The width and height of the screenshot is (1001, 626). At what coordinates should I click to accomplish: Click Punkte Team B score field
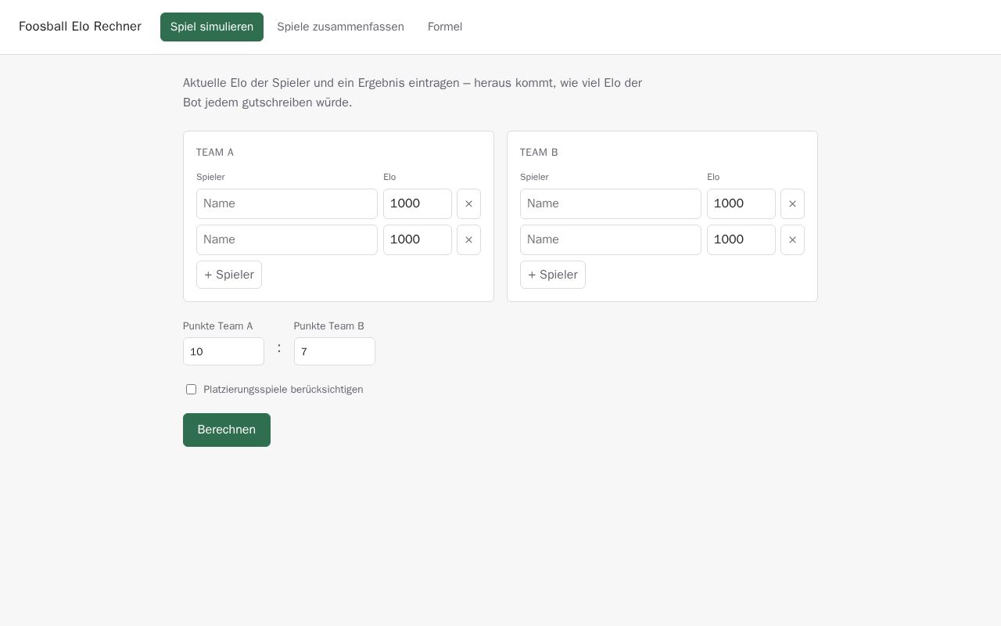(335, 351)
